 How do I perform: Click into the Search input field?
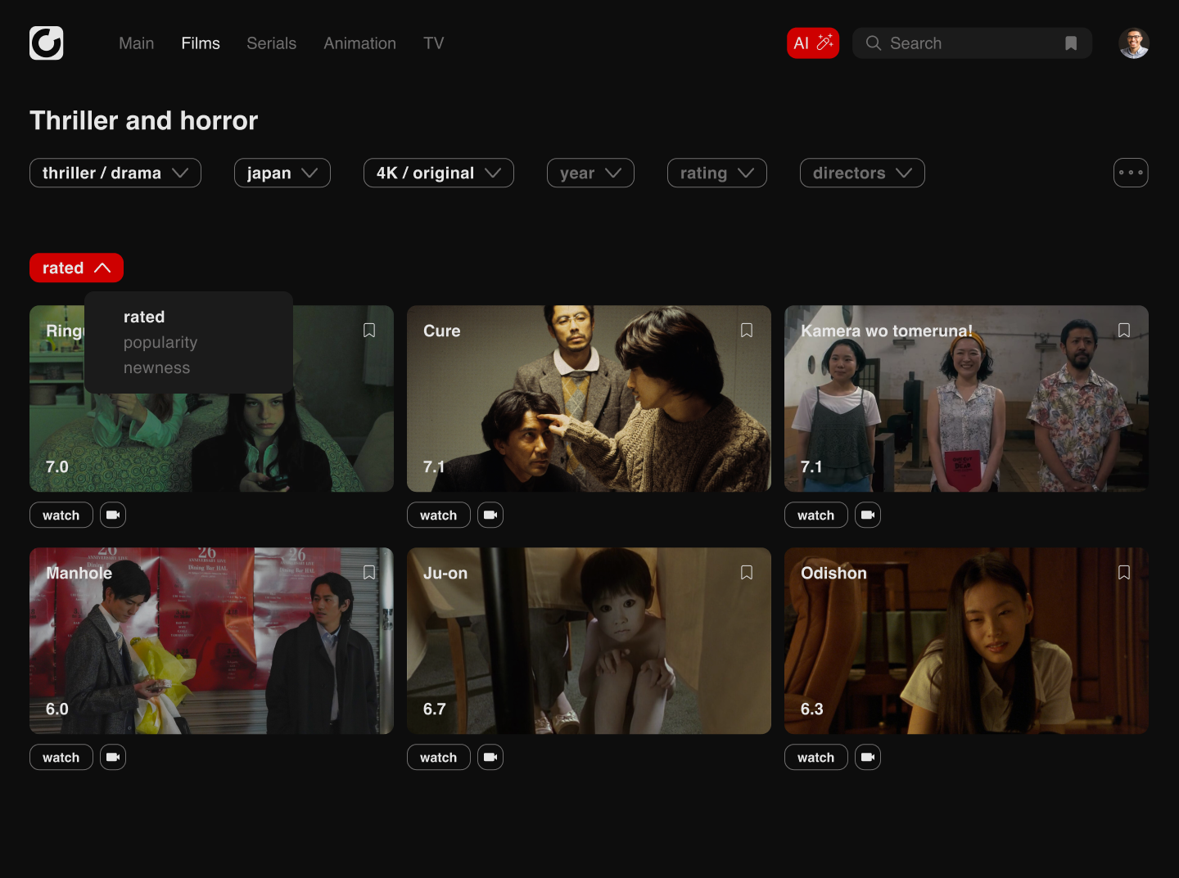coord(966,43)
